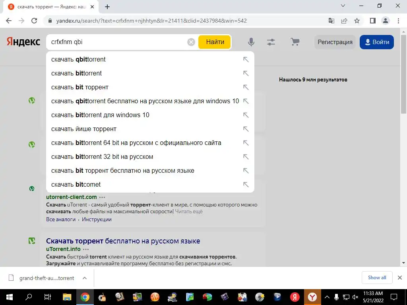The image size is (407, 305).
Task: Start voice search with the microphone icon
Action: click(251, 42)
